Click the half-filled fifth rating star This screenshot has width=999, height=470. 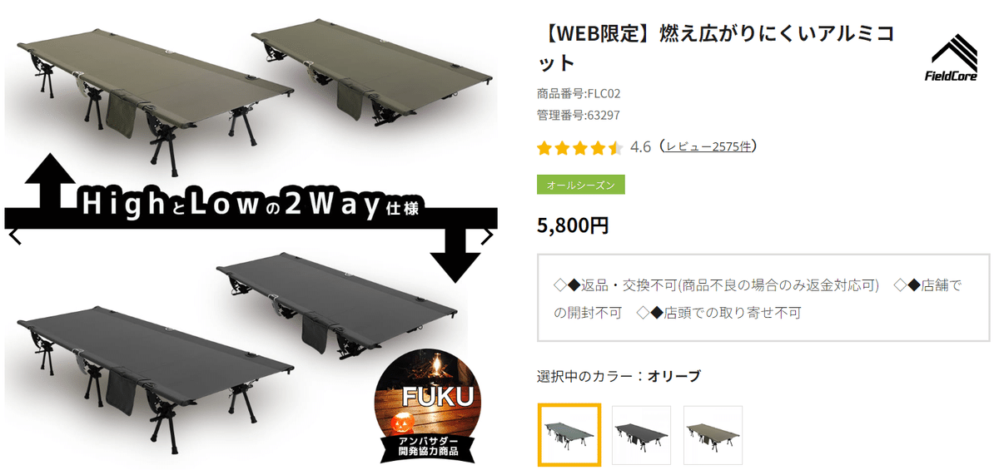pos(615,148)
